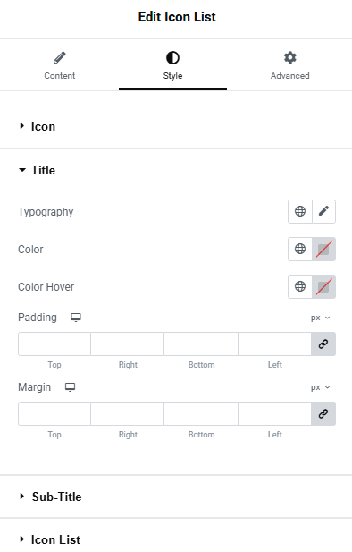Click global color globe for Color Hover
352x552 pixels.
[300, 286]
